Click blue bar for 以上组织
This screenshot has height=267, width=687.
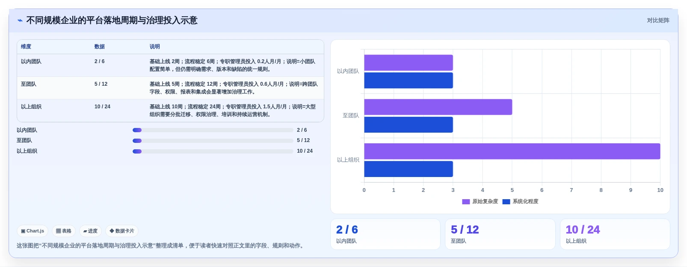click(x=409, y=169)
